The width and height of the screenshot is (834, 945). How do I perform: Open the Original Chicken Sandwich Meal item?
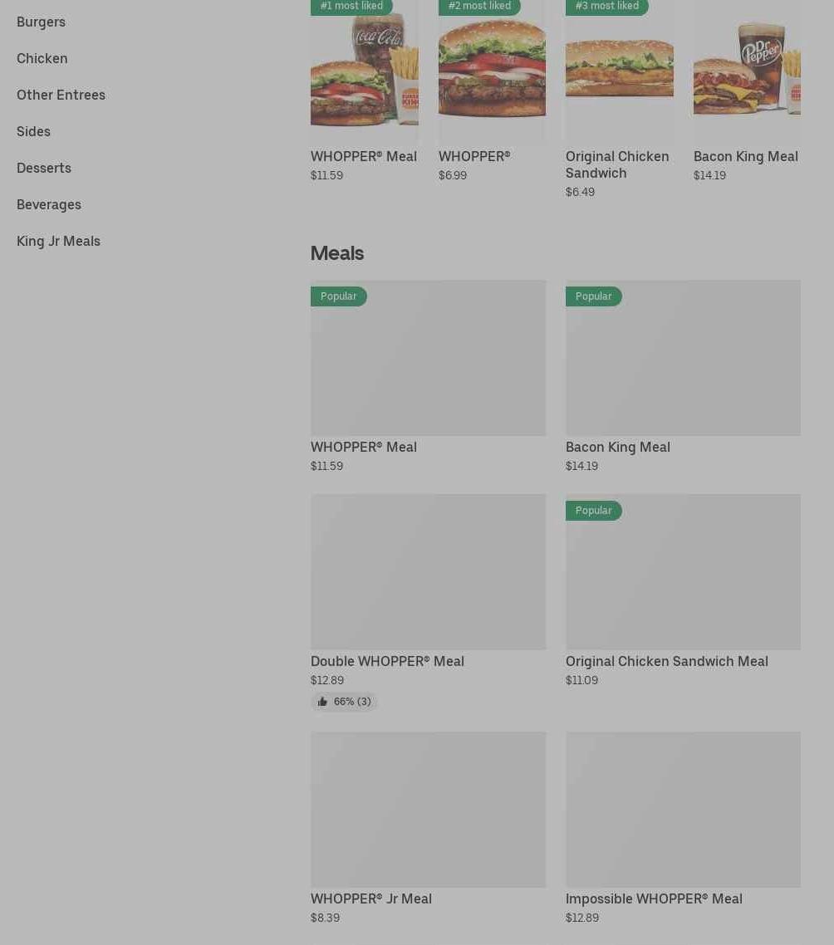(x=666, y=661)
